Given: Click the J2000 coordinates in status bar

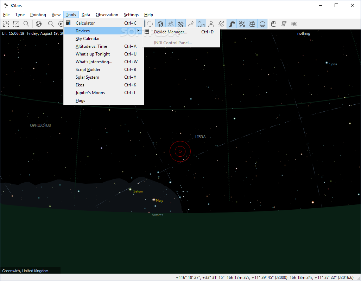Looking at the screenshot, I should click(257, 277).
